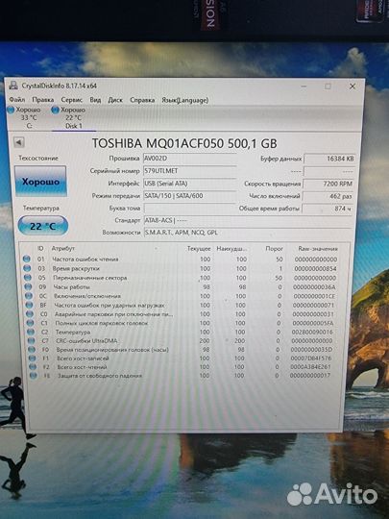Click the status icon for CRC-ошибки UltraDMA row

[31, 340]
